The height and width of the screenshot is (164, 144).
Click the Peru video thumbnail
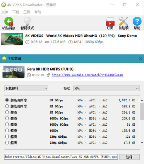(13, 72)
